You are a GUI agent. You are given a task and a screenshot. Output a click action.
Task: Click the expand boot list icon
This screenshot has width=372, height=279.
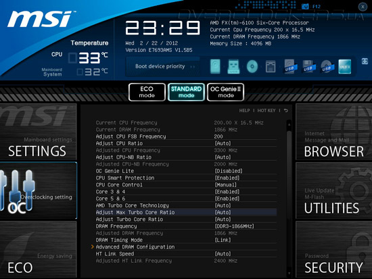(x=365, y=61)
